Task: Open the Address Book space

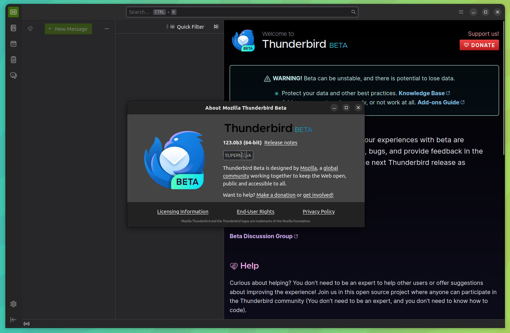Action: pos(13,28)
